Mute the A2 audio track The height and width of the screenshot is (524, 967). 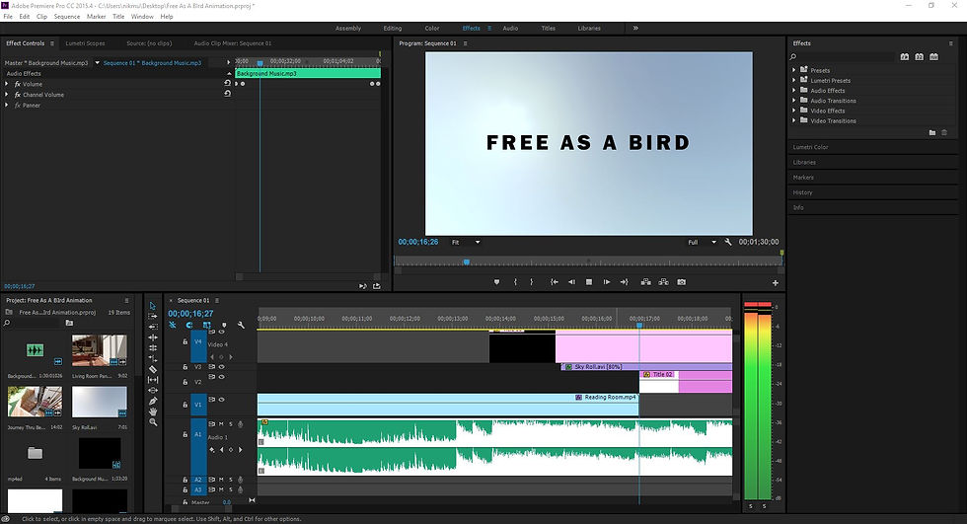pos(221,480)
